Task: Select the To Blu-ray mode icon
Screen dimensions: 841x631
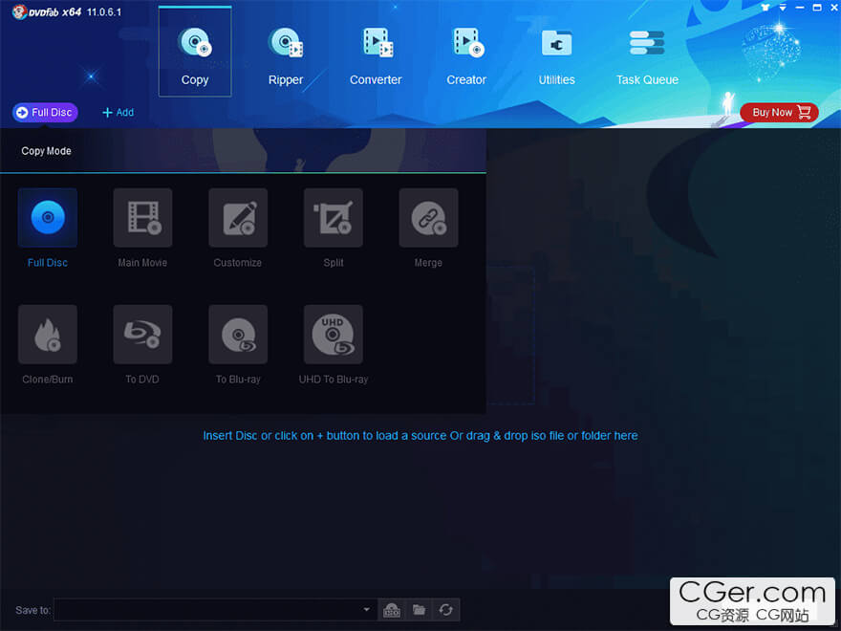Action: coord(238,335)
